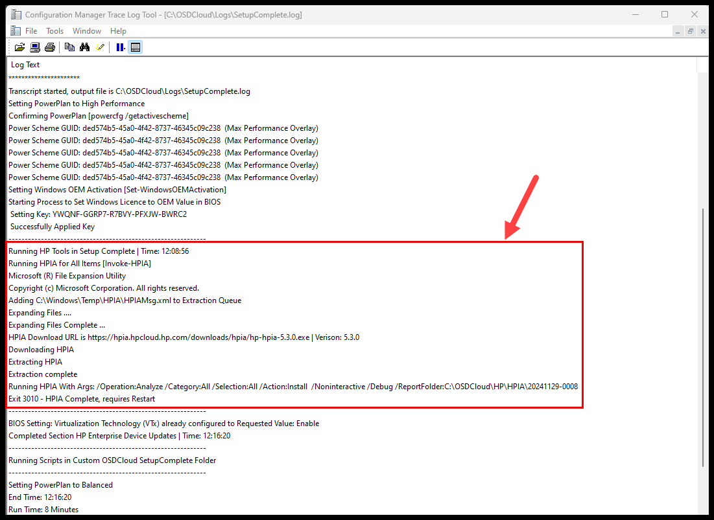Print the log with the printer icon

[x=50, y=47]
